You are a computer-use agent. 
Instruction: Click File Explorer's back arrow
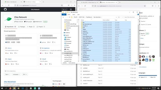point(63,17)
